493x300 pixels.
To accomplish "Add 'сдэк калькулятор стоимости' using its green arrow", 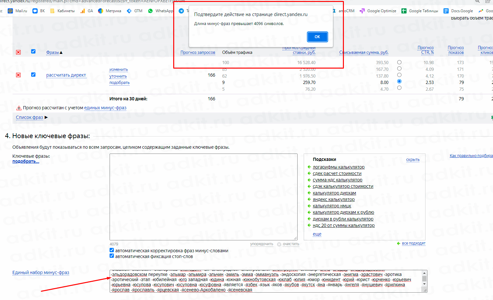I will tap(309, 186).
